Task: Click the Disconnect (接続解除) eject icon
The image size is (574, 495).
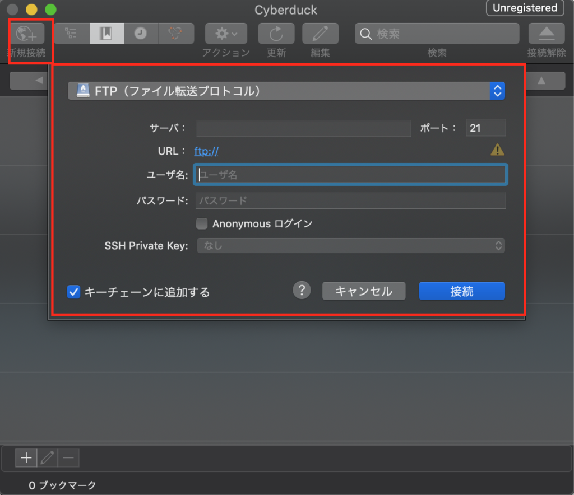Action: pos(547,34)
